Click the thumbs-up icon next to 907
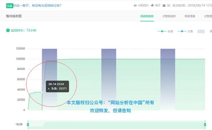Screen dimensions: 212x130 (152, 5)
